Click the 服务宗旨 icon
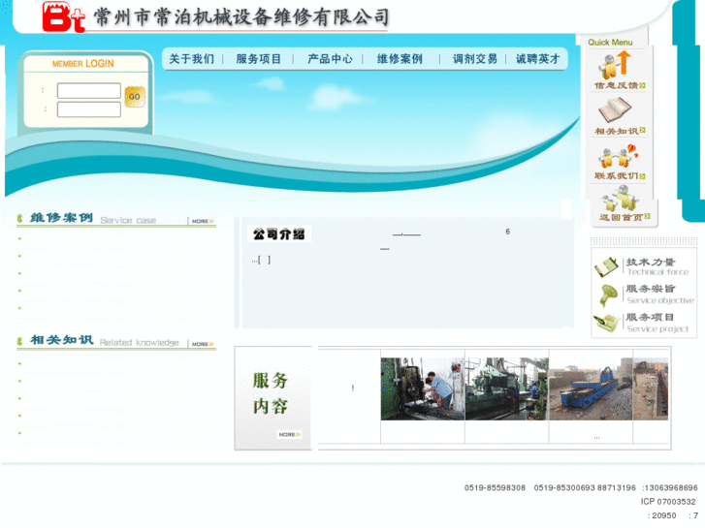 coord(607,295)
